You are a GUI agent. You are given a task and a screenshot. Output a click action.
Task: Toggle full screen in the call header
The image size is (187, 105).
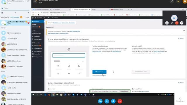172,1
